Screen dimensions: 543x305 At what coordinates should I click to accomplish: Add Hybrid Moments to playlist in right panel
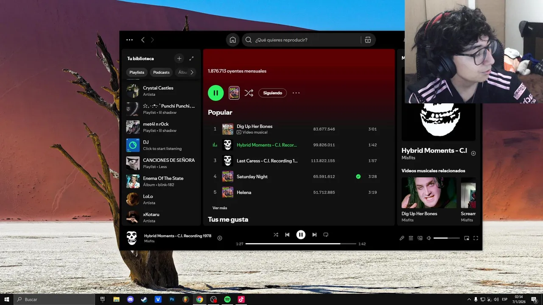473,153
